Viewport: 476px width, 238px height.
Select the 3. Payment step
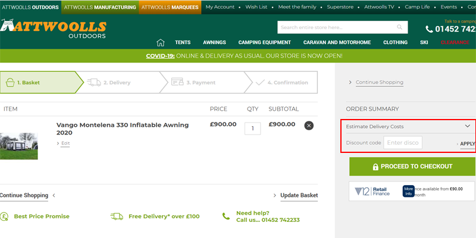tap(206, 82)
